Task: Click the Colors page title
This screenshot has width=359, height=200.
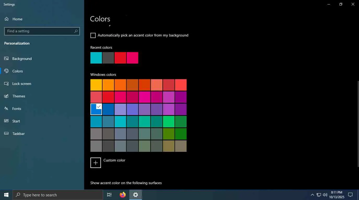Action: point(100,19)
